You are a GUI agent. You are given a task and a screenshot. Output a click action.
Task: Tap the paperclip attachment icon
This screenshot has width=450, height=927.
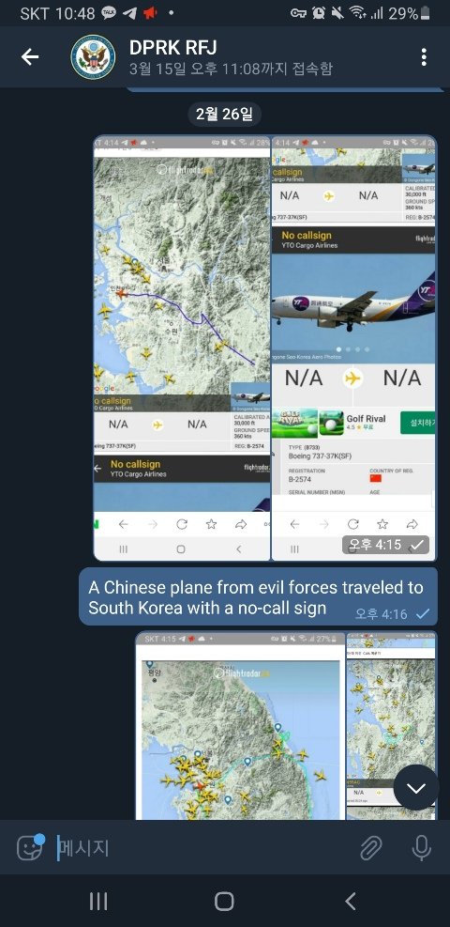click(371, 848)
